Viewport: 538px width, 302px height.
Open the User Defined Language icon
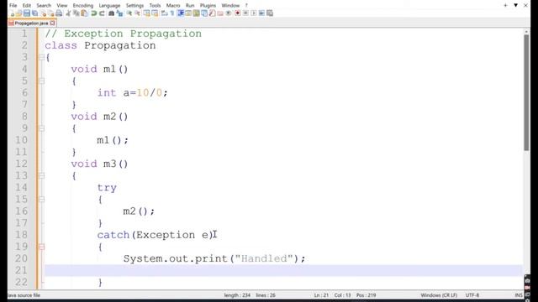coord(188,13)
